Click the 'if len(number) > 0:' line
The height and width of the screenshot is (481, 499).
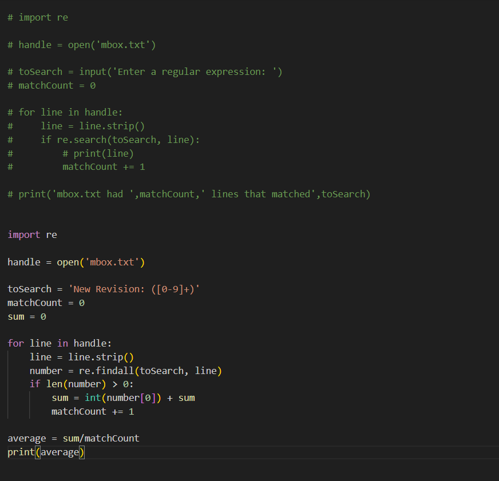tap(81, 384)
